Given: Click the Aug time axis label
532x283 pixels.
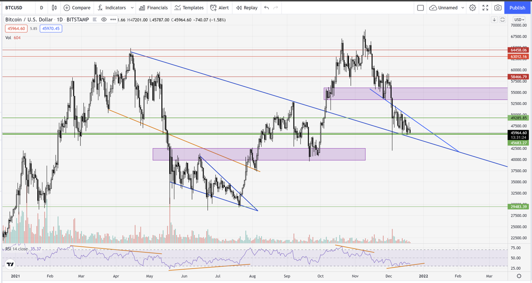Looking at the screenshot, I should pyautogui.click(x=252, y=276).
